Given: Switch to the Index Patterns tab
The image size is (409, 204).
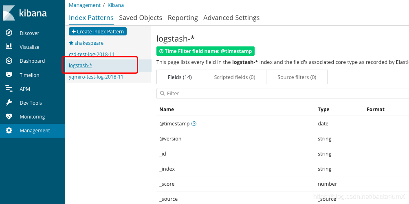Looking at the screenshot, I should [91, 18].
